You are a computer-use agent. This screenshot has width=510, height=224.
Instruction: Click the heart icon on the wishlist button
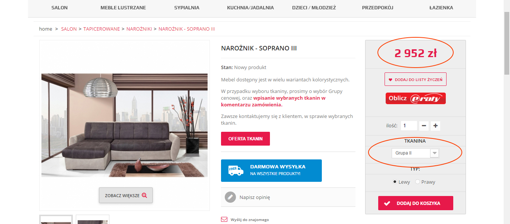click(391, 80)
